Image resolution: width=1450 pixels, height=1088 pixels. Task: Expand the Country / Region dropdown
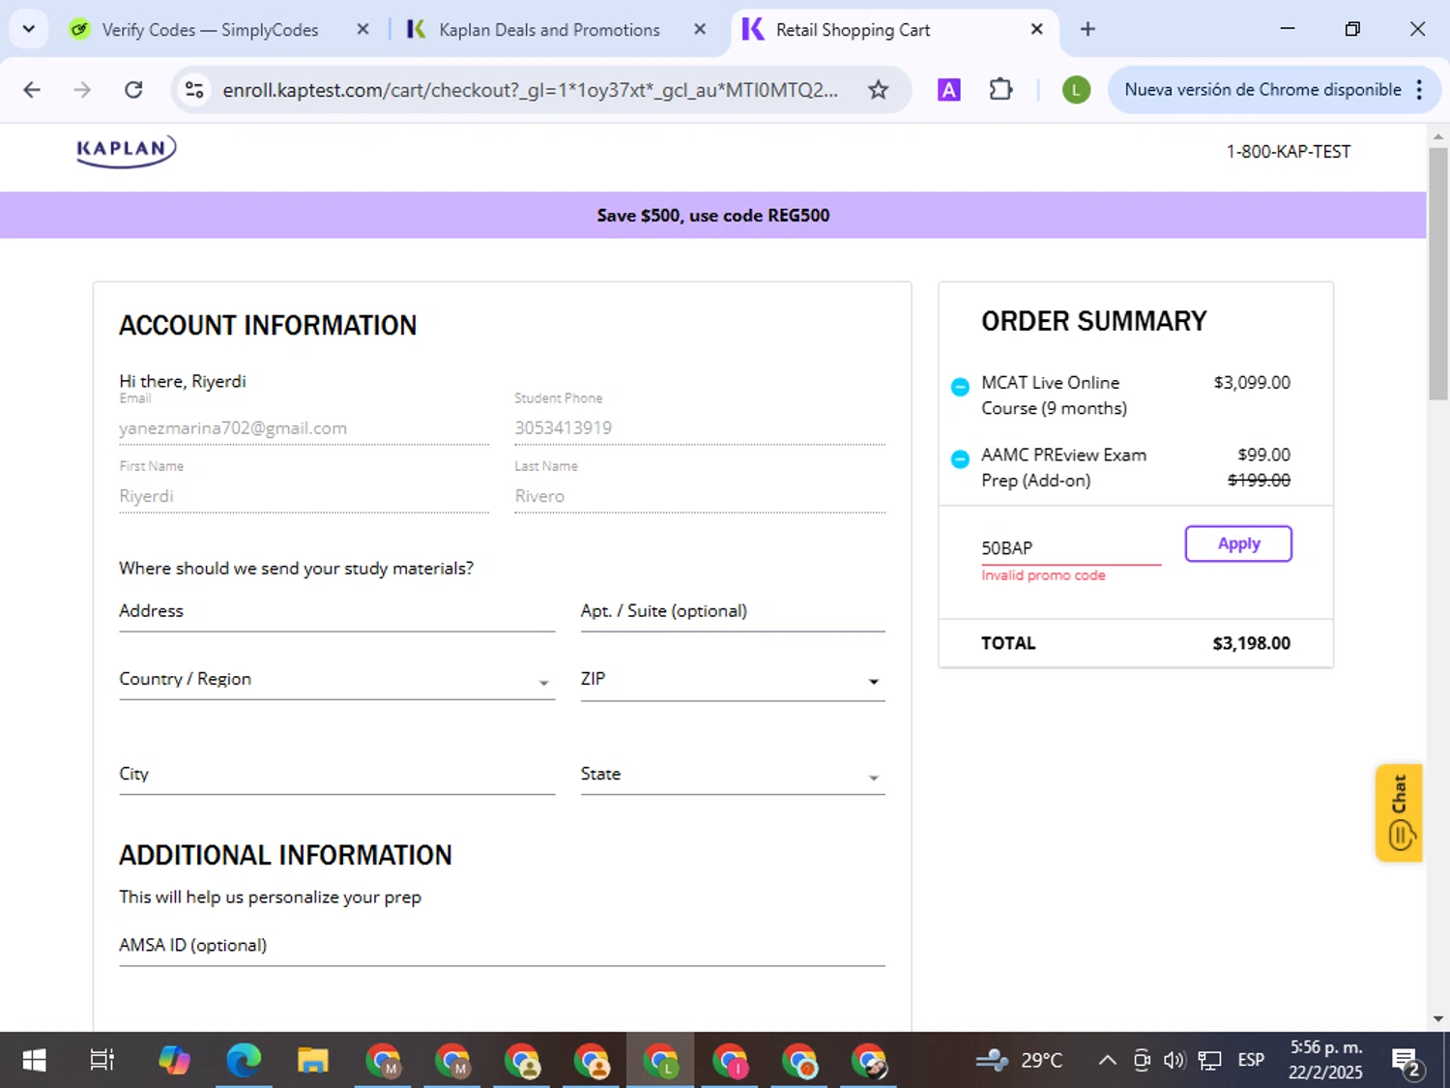[x=543, y=682]
